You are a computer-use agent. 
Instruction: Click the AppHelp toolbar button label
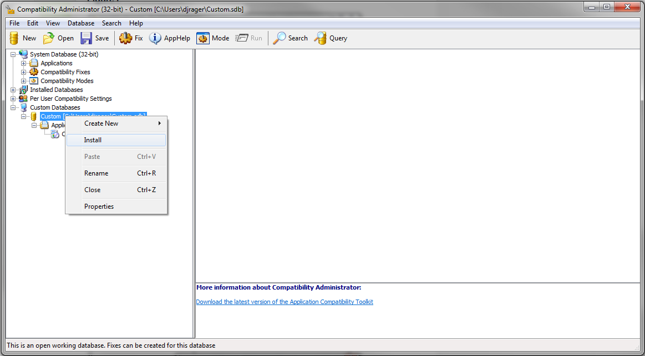click(177, 38)
